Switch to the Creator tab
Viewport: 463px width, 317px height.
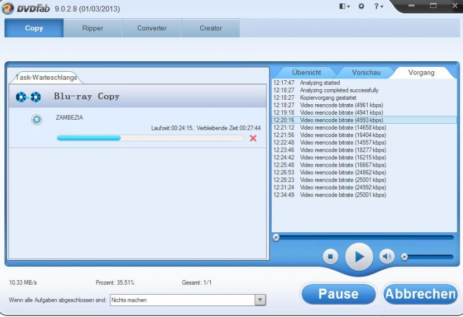click(210, 28)
